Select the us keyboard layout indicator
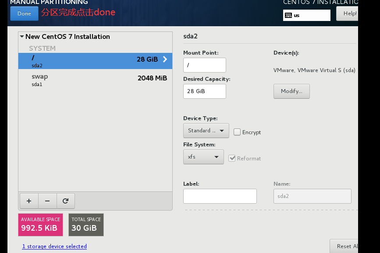The image size is (380, 253). click(x=306, y=15)
